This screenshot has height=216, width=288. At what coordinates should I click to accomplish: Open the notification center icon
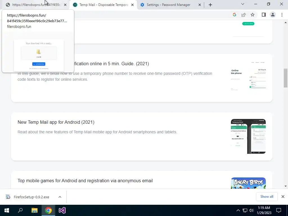pyautogui.click(x=279, y=210)
